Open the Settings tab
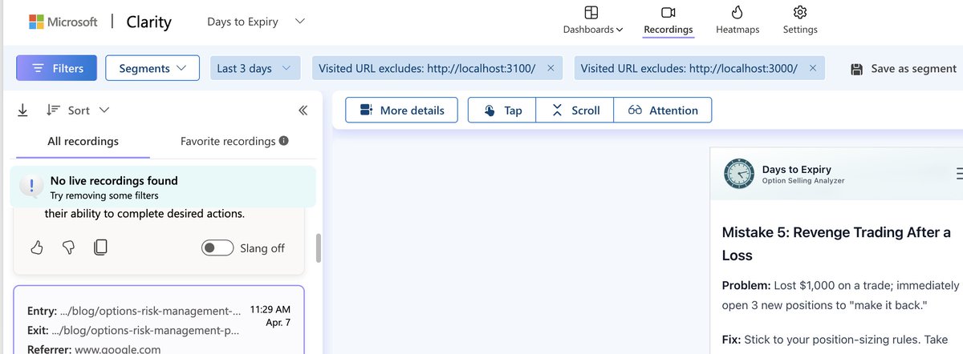Viewport: 963px width, 354px height. (x=799, y=21)
